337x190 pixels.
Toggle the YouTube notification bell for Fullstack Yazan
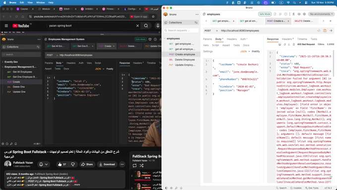coord(43,164)
